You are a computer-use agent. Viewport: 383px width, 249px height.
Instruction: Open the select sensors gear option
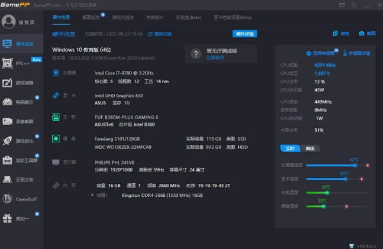tap(321, 53)
